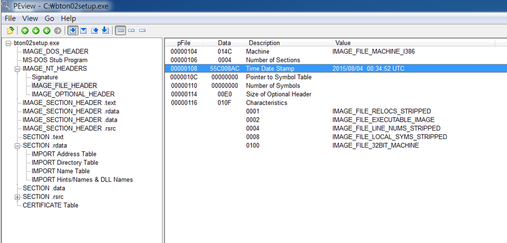507x243 pixels.
Task: Select CERTIFICATE Table in the tree
Action: coord(51,205)
